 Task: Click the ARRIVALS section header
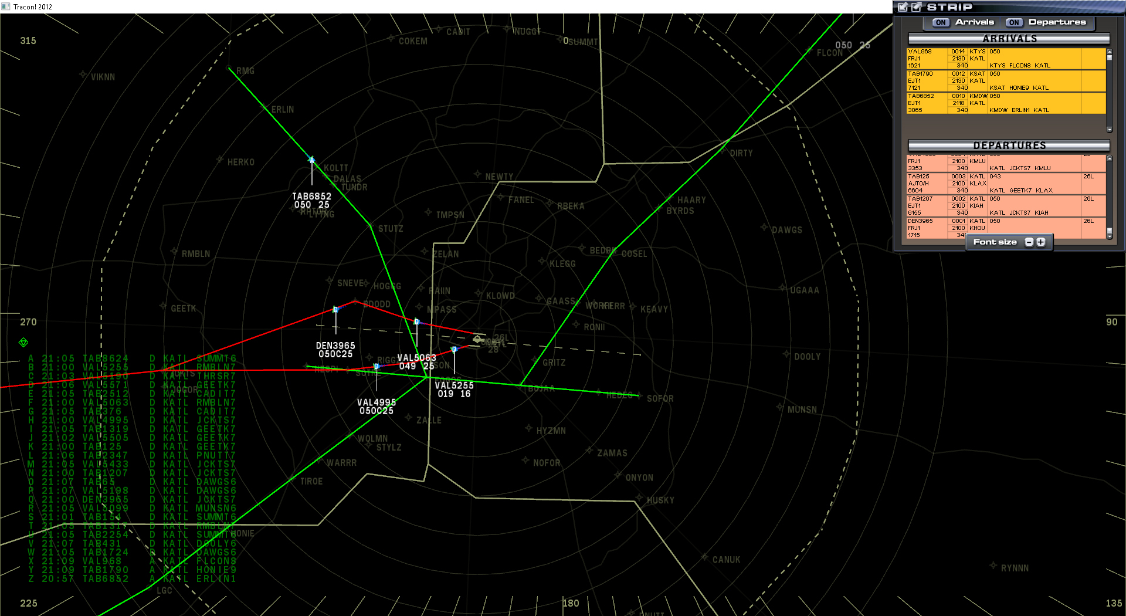click(1009, 39)
